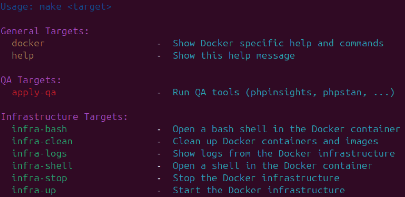Click 'Open a bash shell in the Docker container'
405x197 pixels.
[286, 129]
